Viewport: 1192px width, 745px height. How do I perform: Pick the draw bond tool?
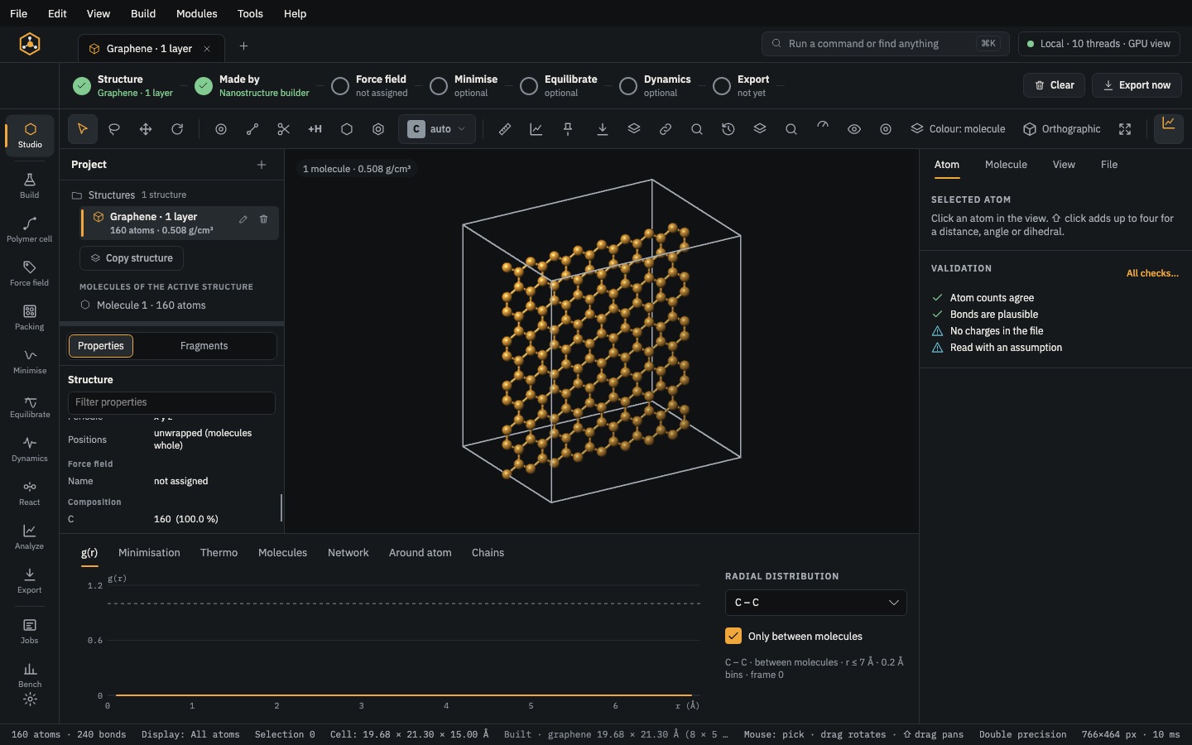tap(252, 129)
